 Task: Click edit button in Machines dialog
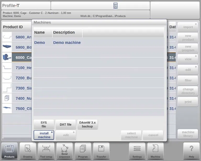click(66, 135)
